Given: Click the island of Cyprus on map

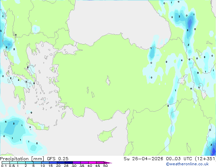Looking at the screenshot, I should point(106,135).
